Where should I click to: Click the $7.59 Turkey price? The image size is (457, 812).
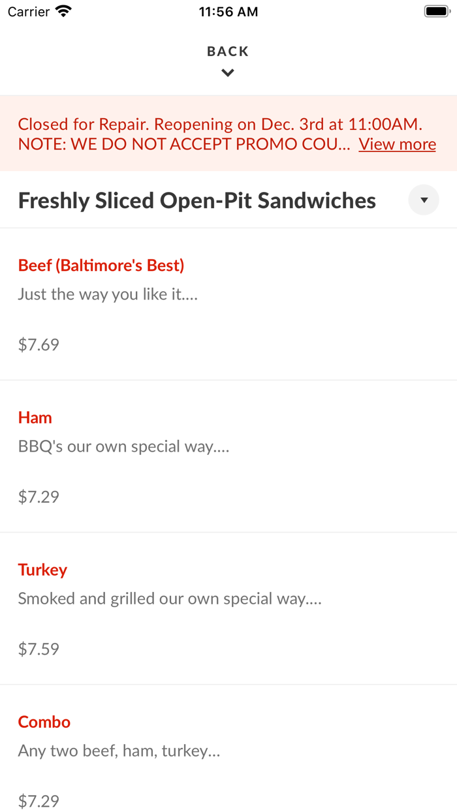[x=38, y=649]
